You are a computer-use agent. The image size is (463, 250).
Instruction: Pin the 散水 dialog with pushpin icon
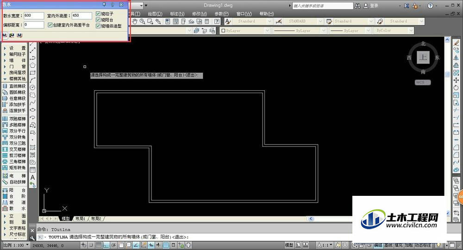[104, 5]
